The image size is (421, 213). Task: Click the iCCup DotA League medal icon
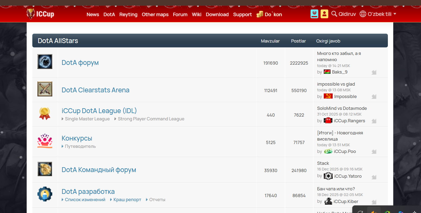45,114
